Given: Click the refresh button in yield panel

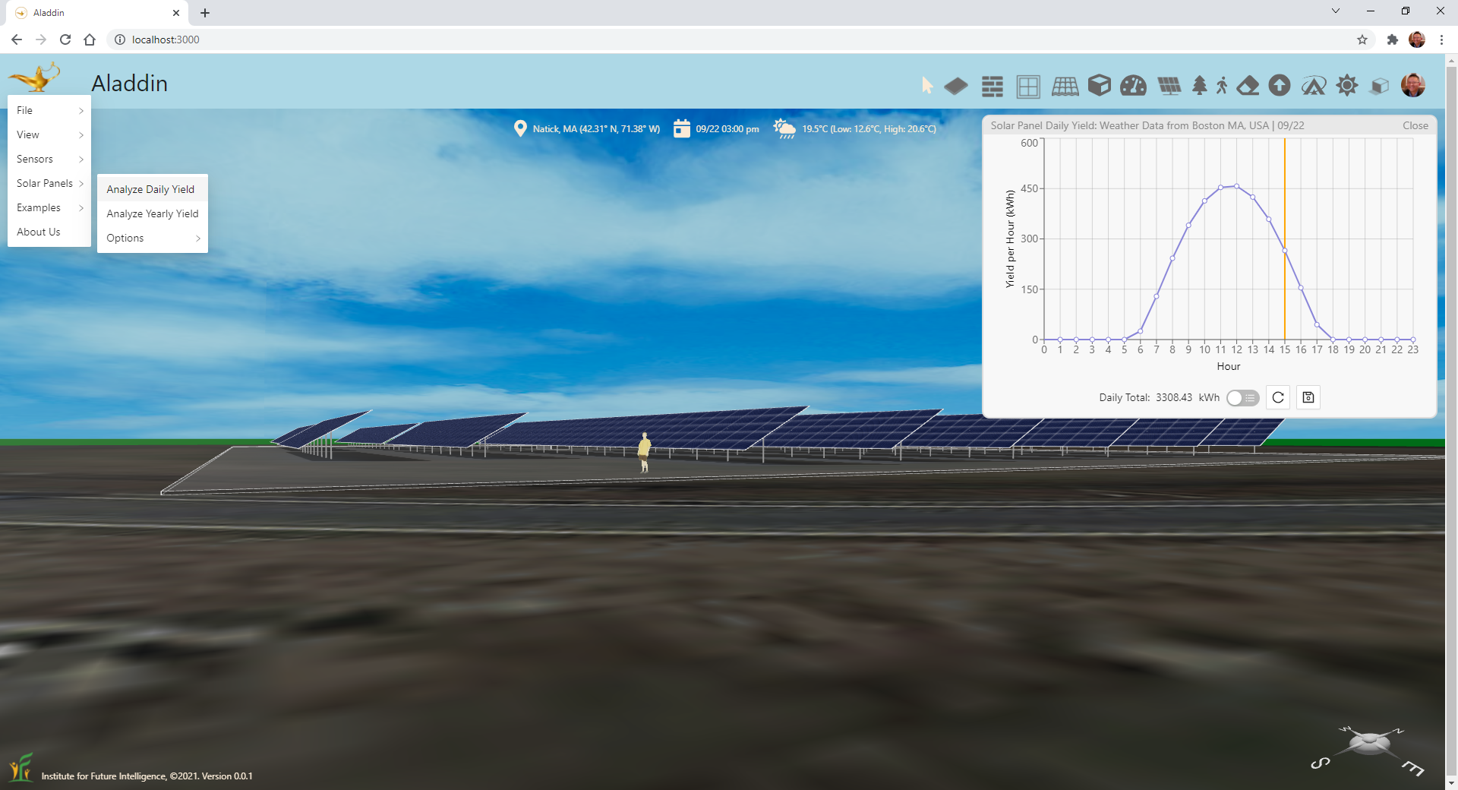Looking at the screenshot, I should pos(1278,398).
